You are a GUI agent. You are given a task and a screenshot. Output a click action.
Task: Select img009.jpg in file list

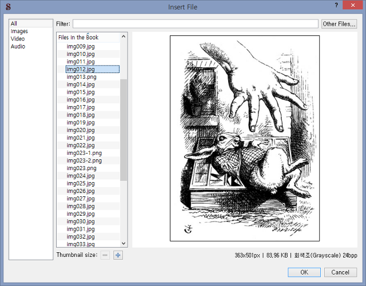point(81,46)
